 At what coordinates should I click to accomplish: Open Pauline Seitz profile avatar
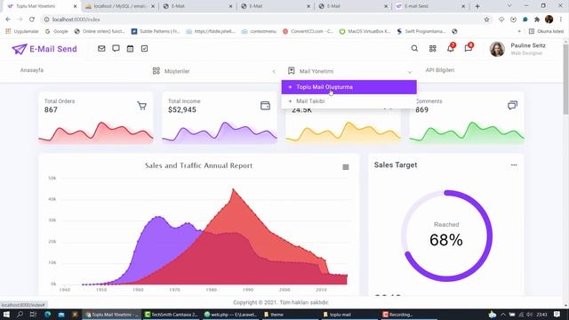pos(497,49)
